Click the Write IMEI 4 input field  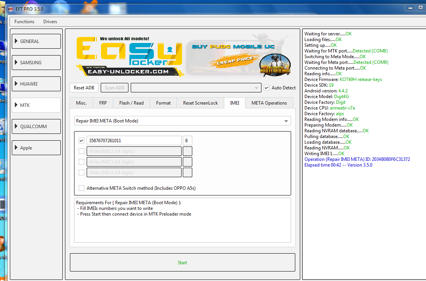click(x=134, y=172)
